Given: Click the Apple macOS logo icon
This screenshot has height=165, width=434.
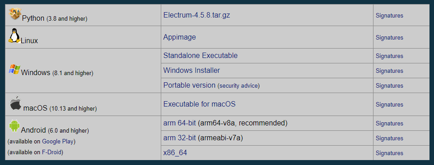Looking at the screenshot, I should point(15,103).
